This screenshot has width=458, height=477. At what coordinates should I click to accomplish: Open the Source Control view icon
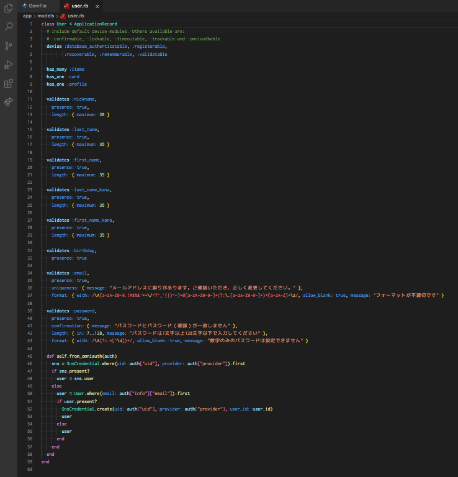[x=9, y=46]
